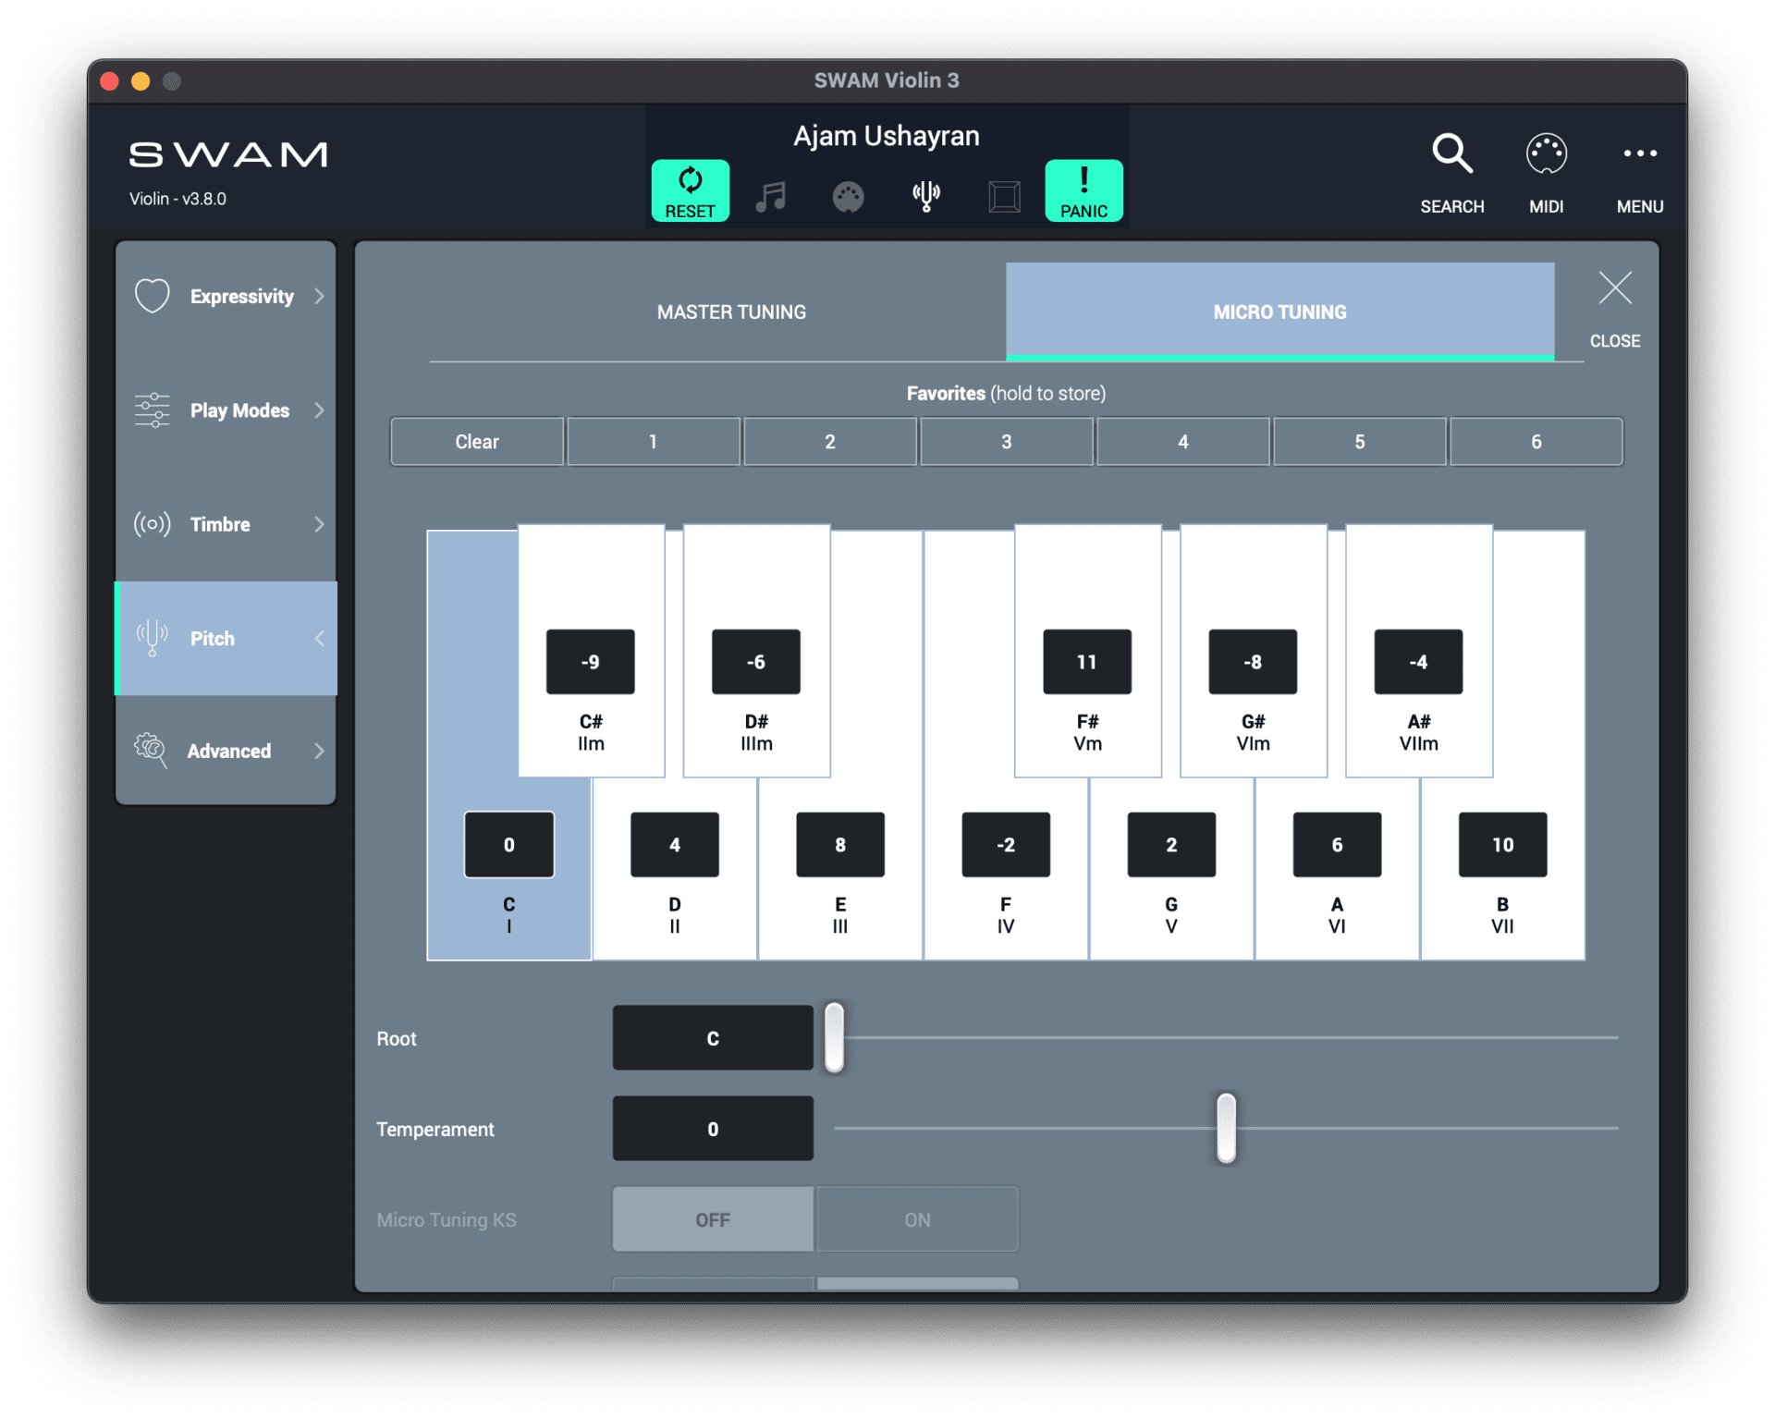The height and width of the screenshot is (1419, 1775).
Task: Open the music note section in the header
Action: [771, 195]
